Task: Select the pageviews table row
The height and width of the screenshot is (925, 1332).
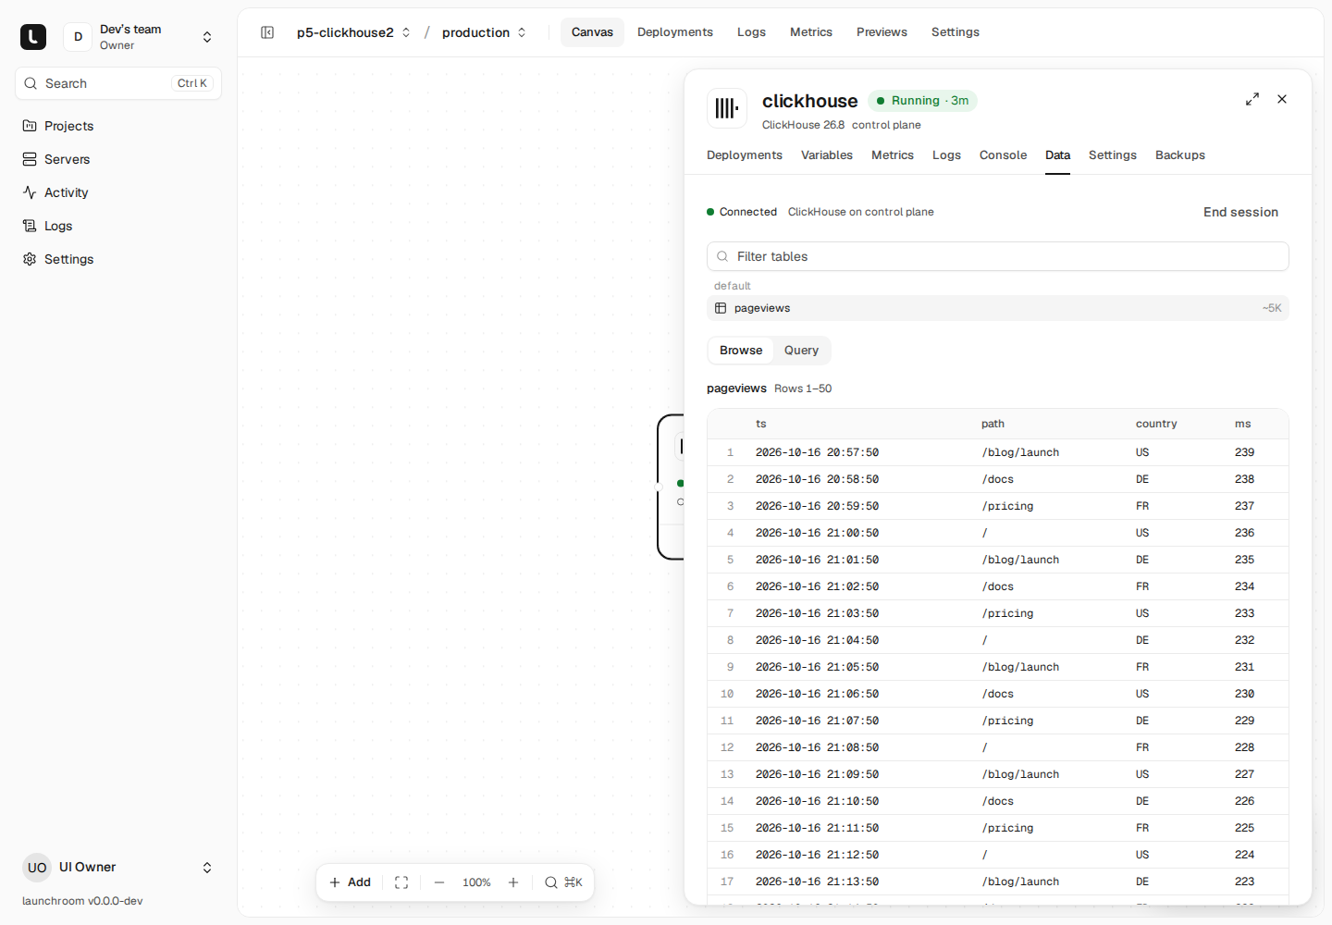Action: pyautogui.click(x=998, y=308)
